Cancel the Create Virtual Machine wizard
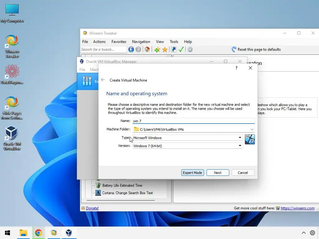 pyautogui.click(x=243, y=172)
